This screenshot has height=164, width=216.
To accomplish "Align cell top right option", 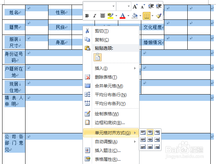I will click(157, 133).
